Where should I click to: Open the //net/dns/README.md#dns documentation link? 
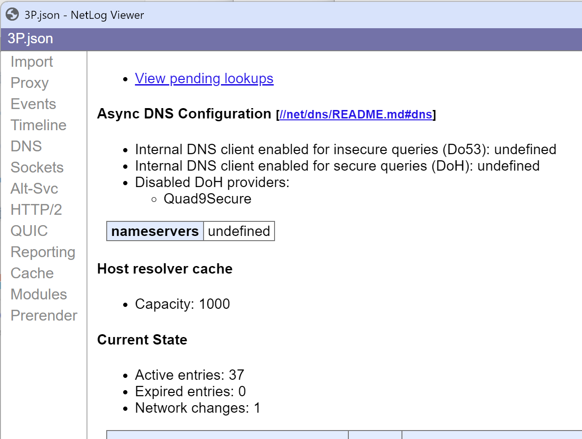pyautogui.click(x=356, y=115)
